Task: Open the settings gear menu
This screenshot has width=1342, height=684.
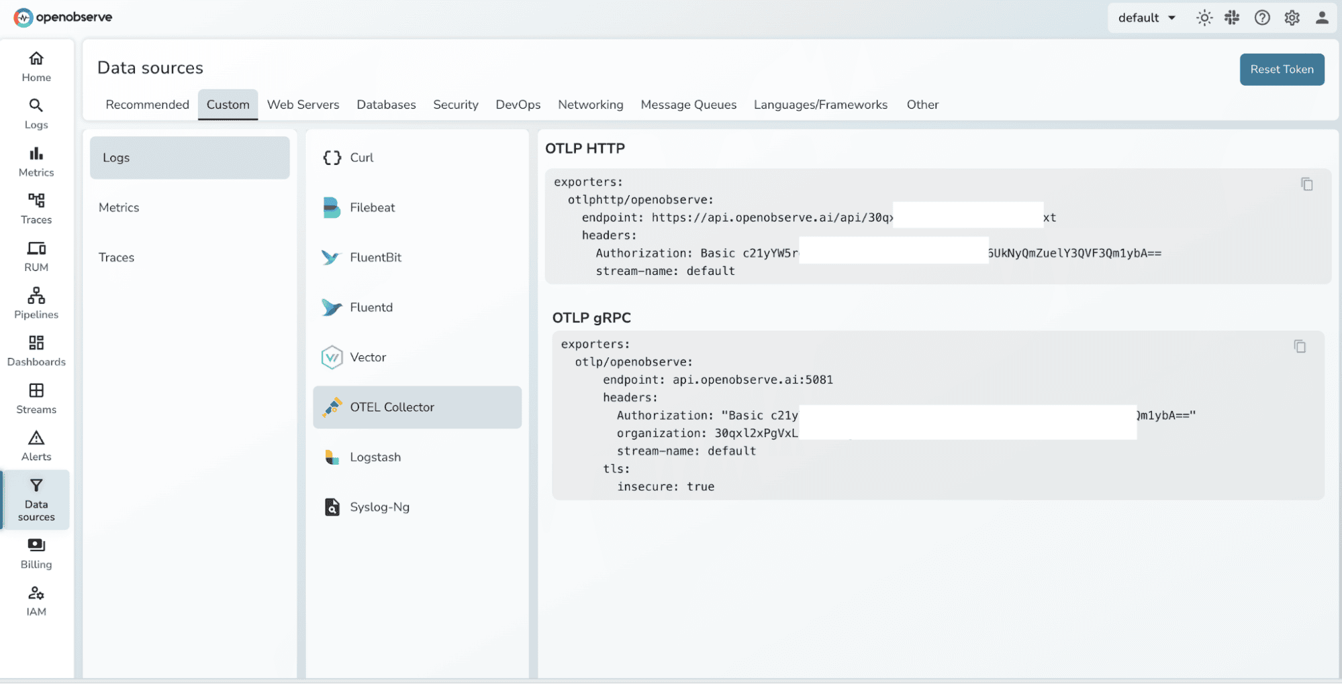Action: [1291, 17]
